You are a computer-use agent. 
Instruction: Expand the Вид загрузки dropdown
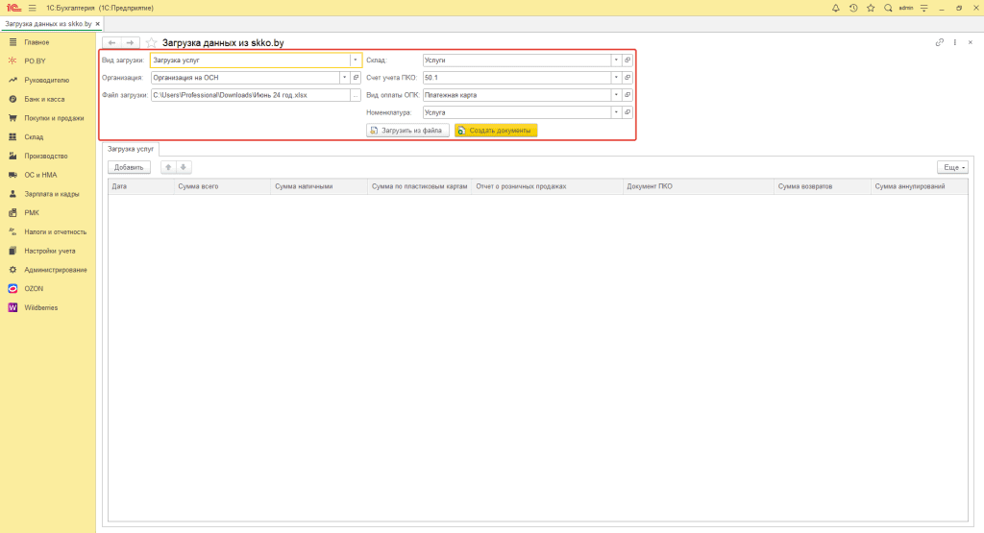[x=355, y=60]
